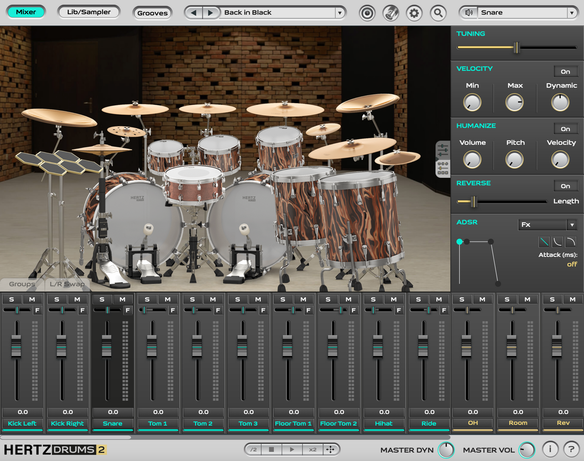The image size is (584, 461).
Task: Click the play button in the transport
Action: coord(292,449)
